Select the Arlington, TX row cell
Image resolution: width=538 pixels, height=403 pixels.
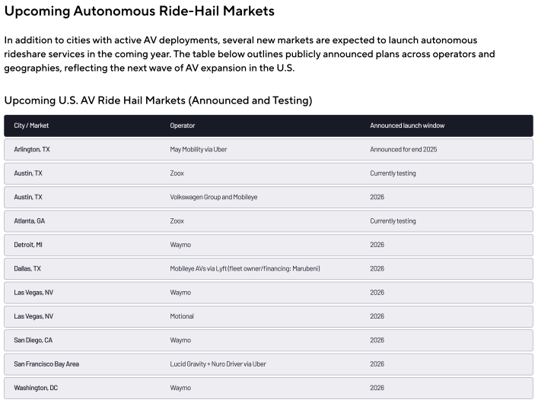click(x=32, y=150)
